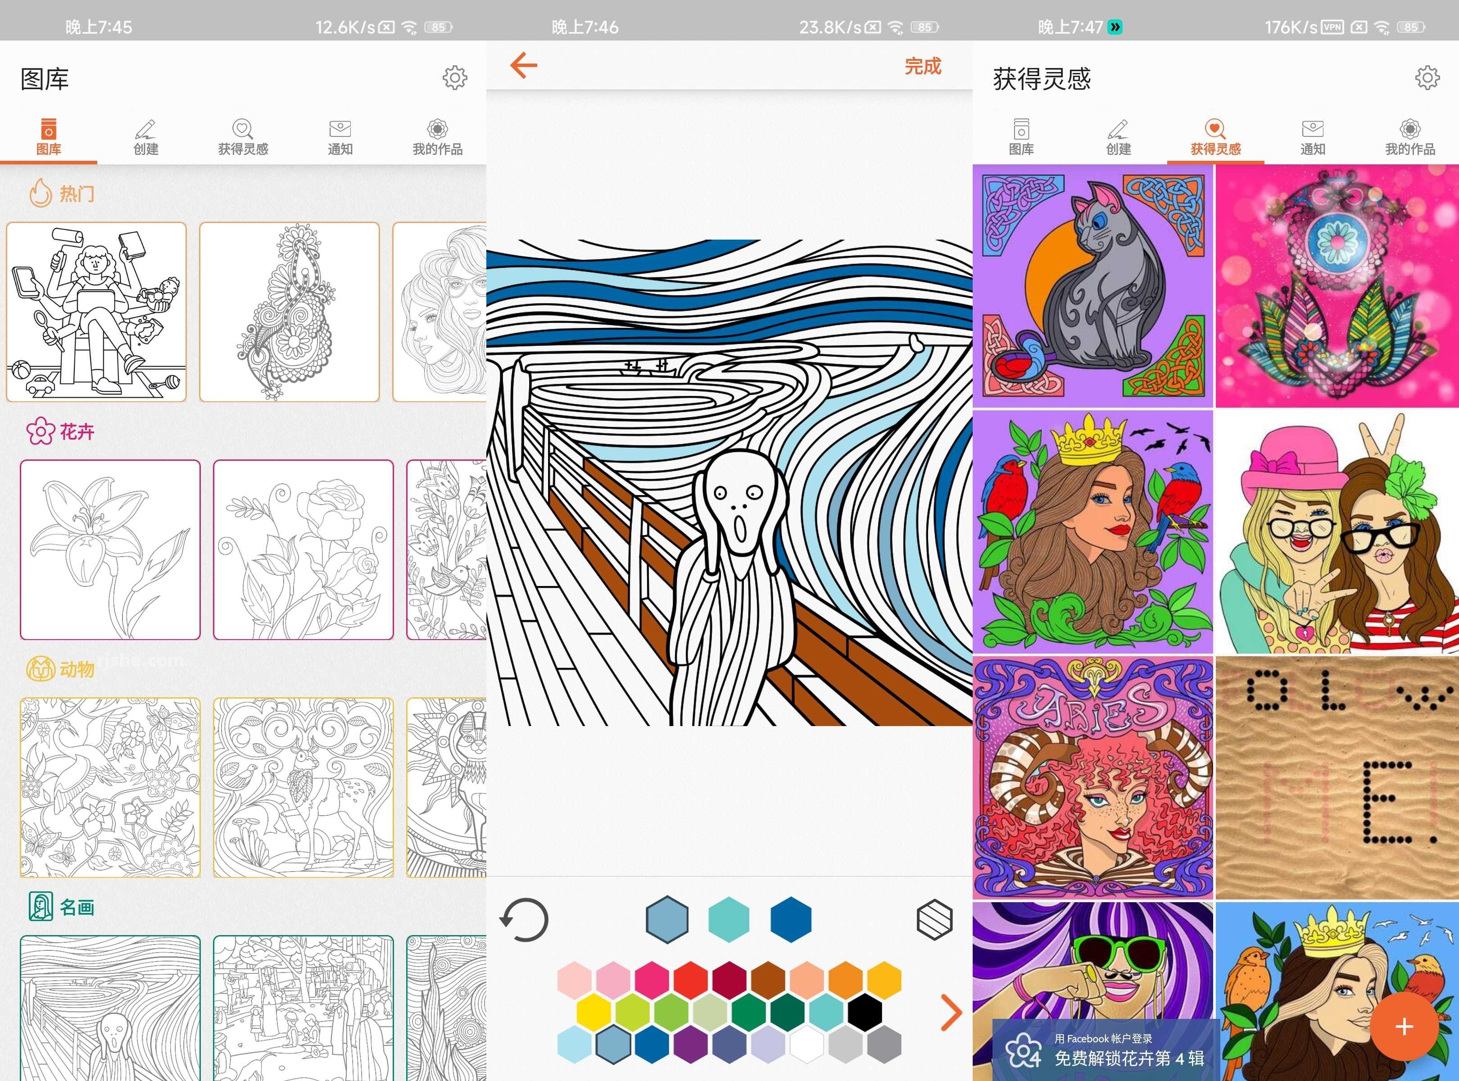Pick the dark gray palette swatch
Image resolution: width=1459 pixels, height=1081 pixels.
pos(884,1044)
